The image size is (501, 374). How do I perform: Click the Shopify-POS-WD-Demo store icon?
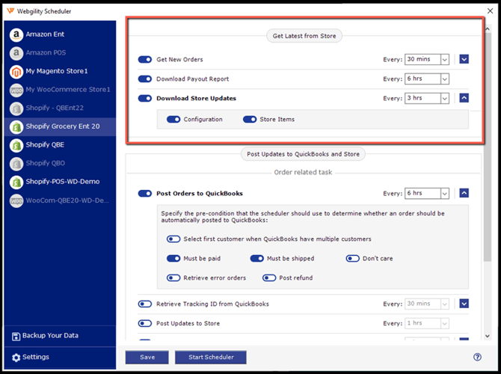pos(16,181)
